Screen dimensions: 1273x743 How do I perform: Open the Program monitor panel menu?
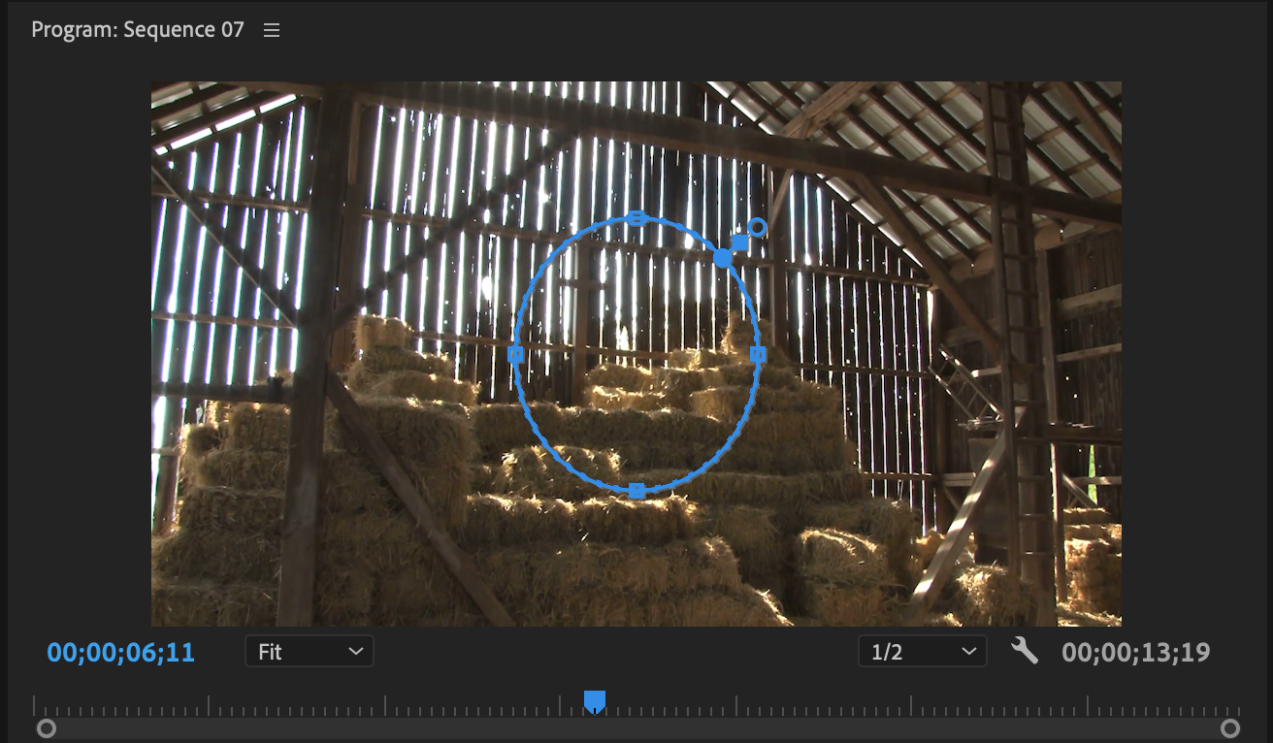pos(272,30)
